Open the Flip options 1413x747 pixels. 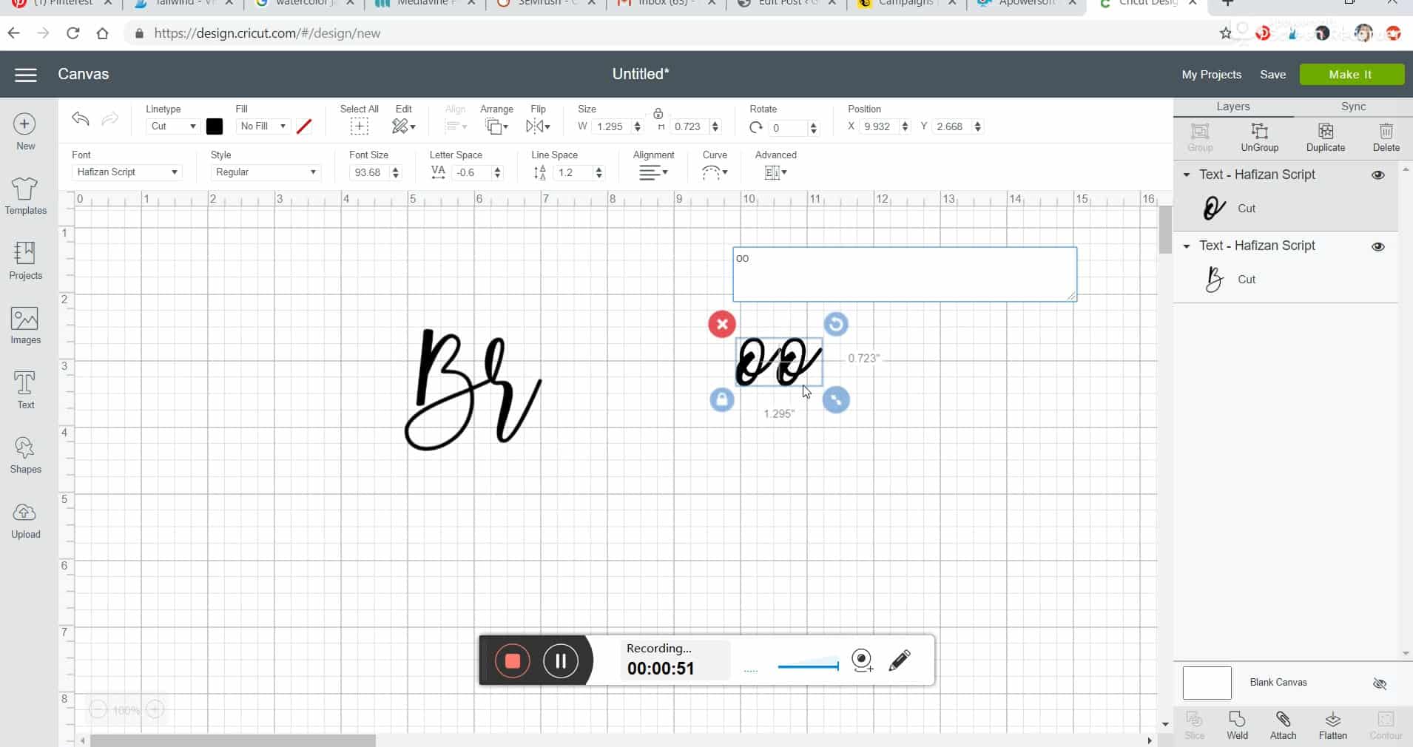538,126
